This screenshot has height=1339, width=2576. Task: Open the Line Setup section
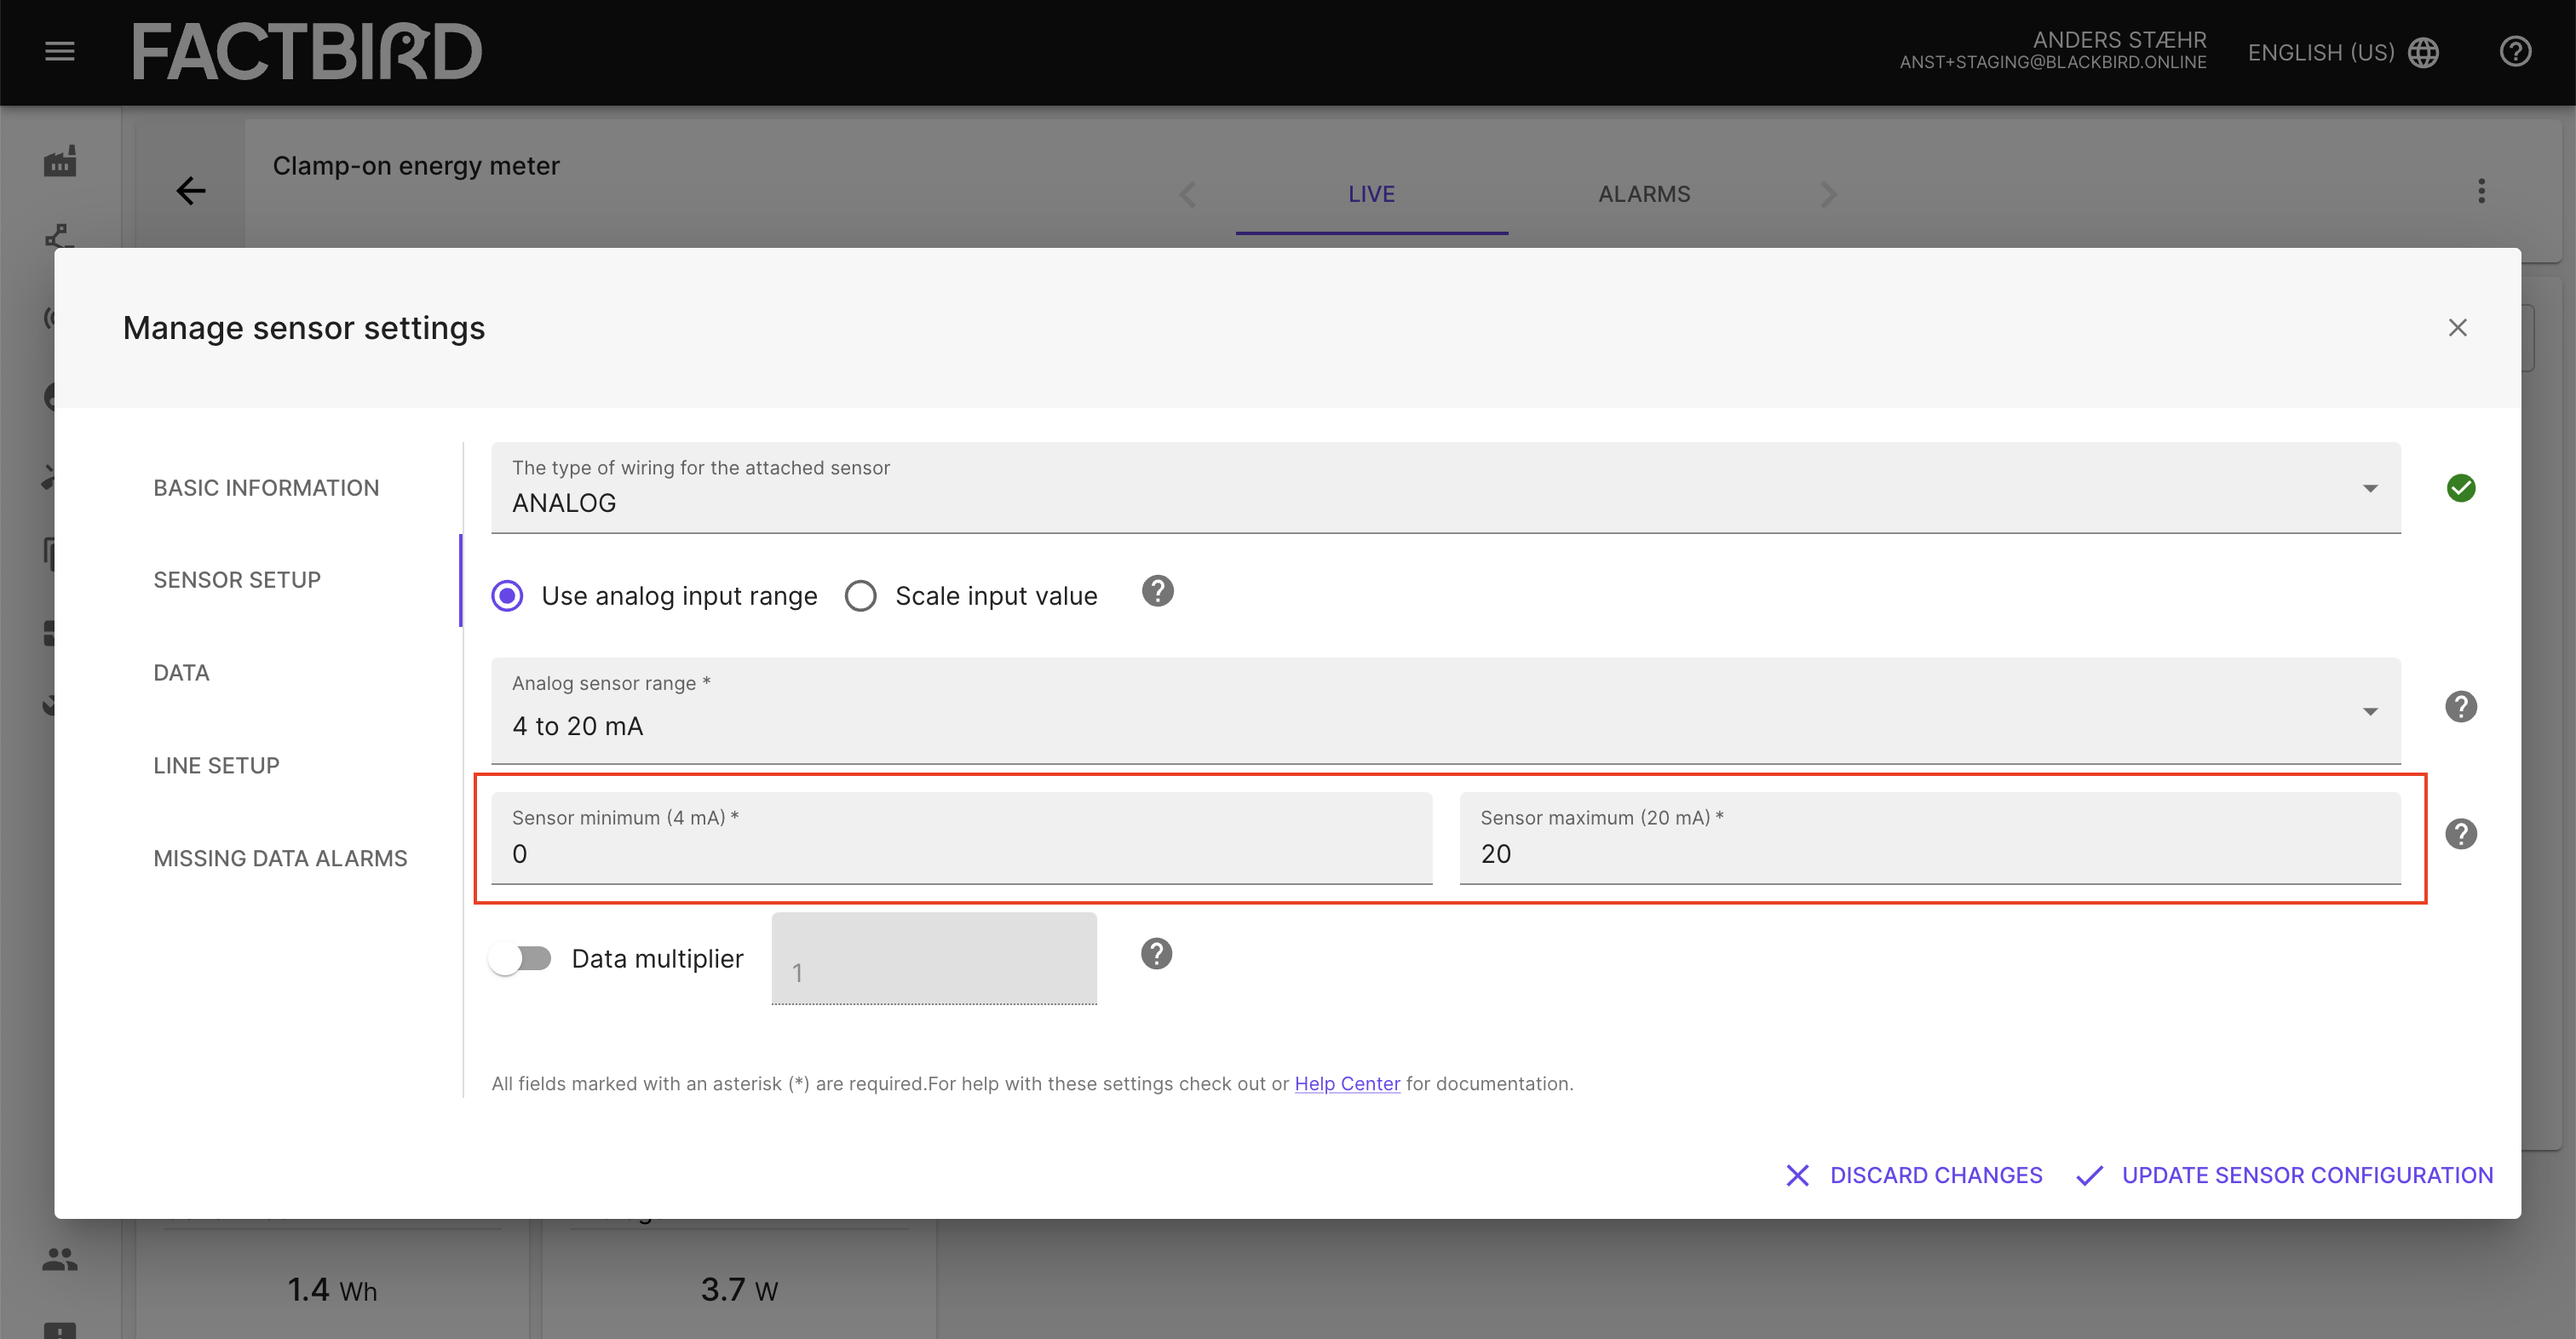(216, 766)
